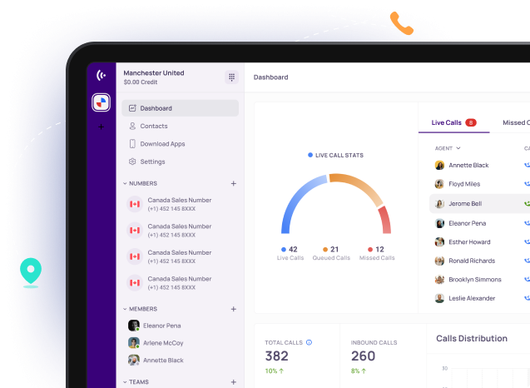Sort by AGENT column dropdown
This screenshot has height=388, width=530.
(448, 148)
